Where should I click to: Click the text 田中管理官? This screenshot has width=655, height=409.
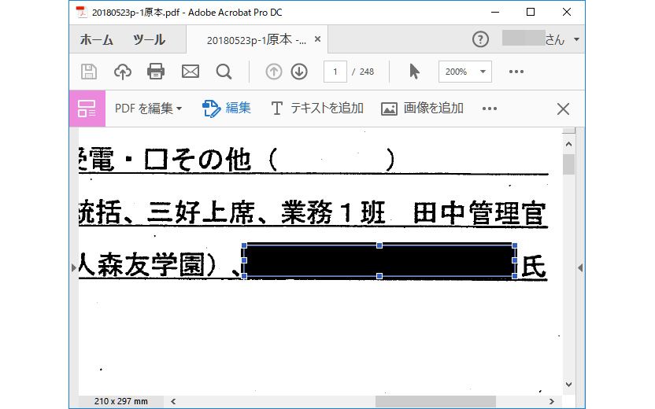[480, 213]
